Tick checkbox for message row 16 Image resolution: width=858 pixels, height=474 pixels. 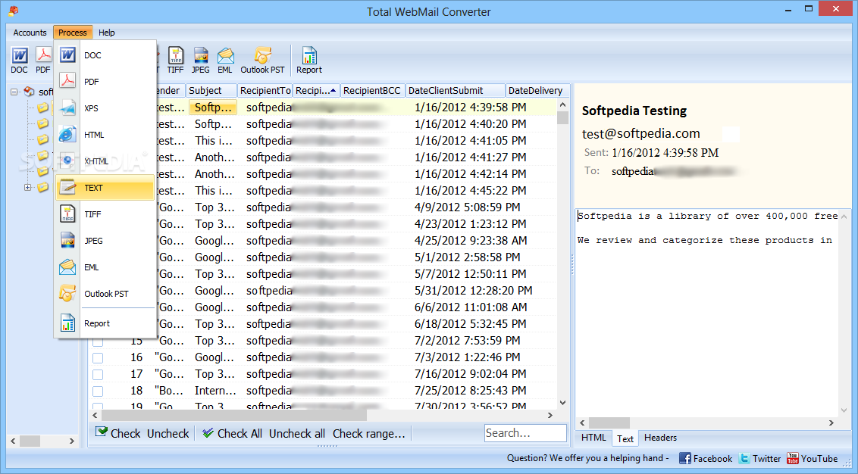[x=98, y=358]
